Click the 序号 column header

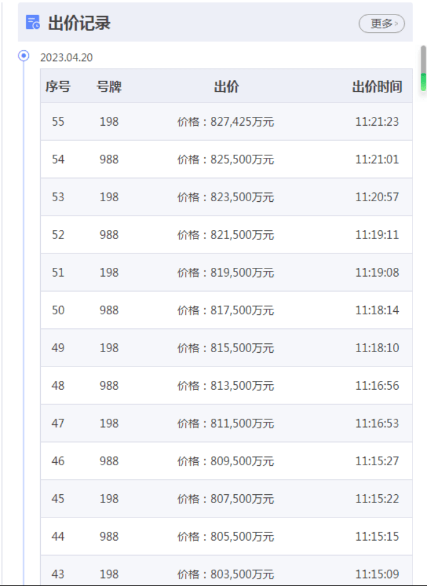tap(58, 87)
